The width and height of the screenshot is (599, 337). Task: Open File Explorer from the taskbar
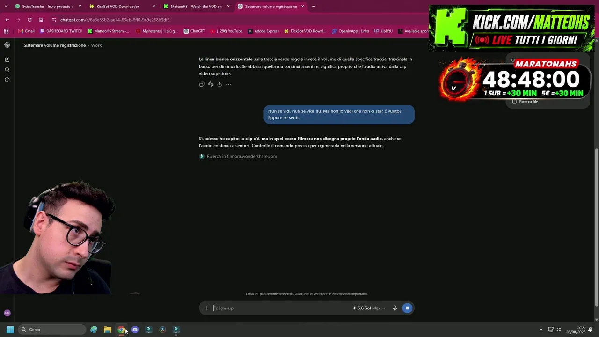(x=108, y=330)
